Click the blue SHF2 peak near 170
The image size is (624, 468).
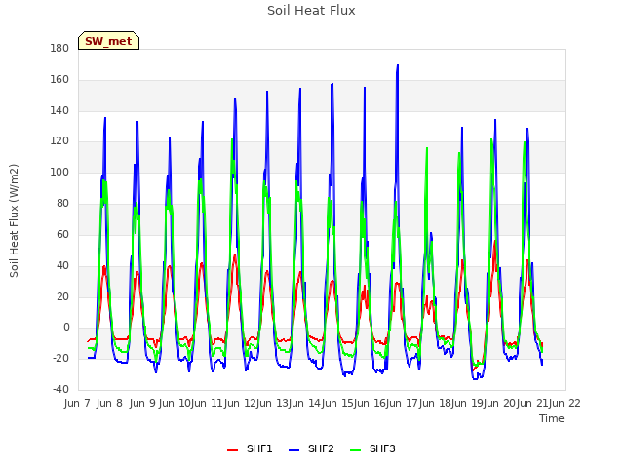coord(397,65)
